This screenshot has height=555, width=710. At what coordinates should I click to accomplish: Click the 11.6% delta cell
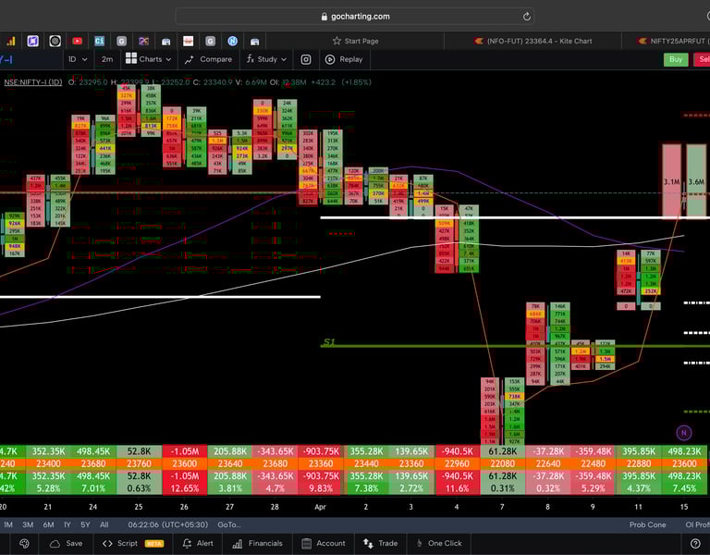tap(458, 488)
